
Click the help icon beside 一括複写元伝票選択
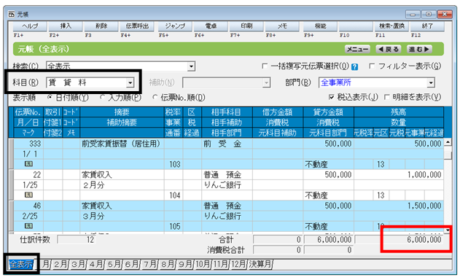click(354, 66)
